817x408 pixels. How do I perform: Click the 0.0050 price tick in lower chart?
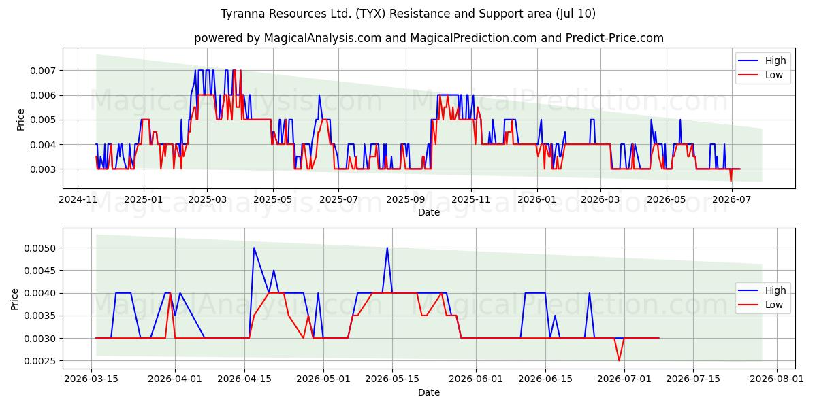tap(42, 248)
